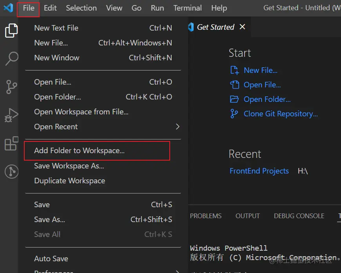The height and width of the screenshot is (273, 341).
Task: Open the View menu
Action: tap(114, 8)
